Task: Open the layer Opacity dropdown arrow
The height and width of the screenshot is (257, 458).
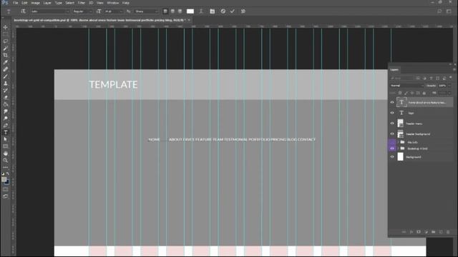Action: click(x=449, y=86)
